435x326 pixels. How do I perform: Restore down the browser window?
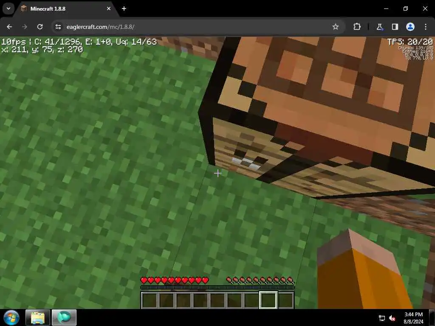coord(406,8)
